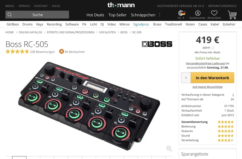
Task: Go to Hot Deals
Action: (95, 15)
